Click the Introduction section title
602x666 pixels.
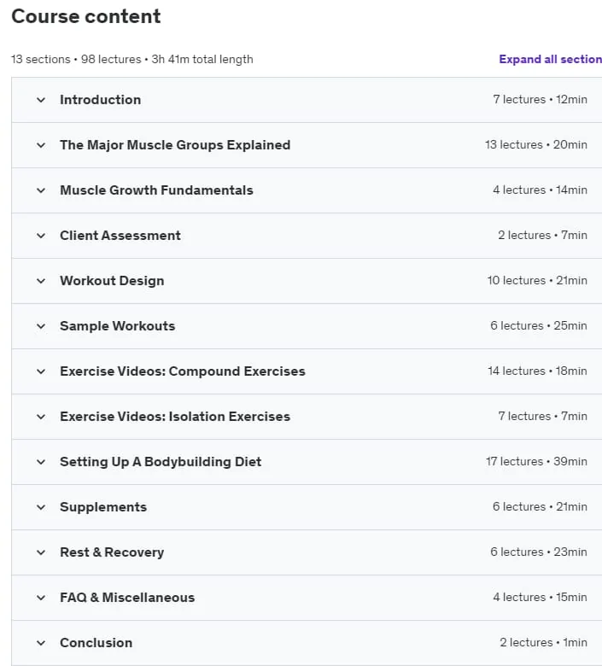tap(100, 99)
